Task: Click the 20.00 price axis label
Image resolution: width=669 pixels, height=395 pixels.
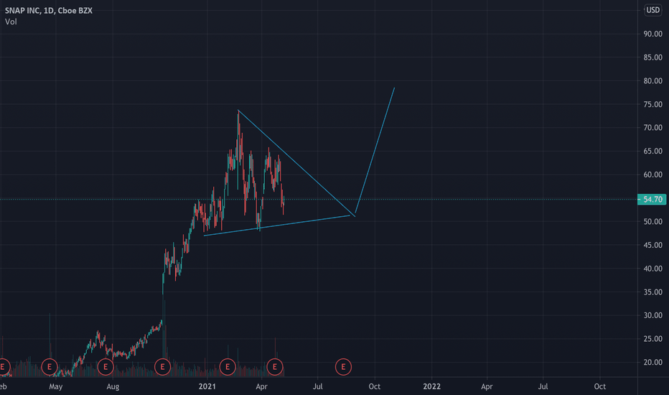Action: click(x=652, y=362)
